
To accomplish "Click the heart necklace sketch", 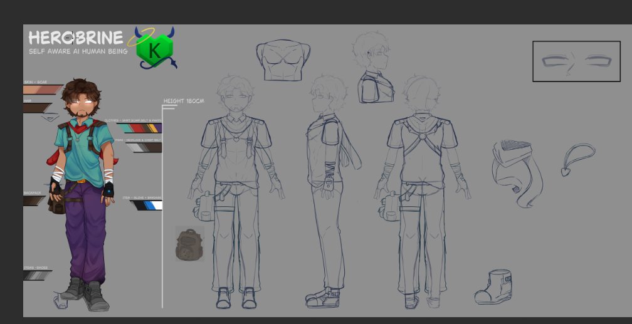I will click(x=578, y=160).
